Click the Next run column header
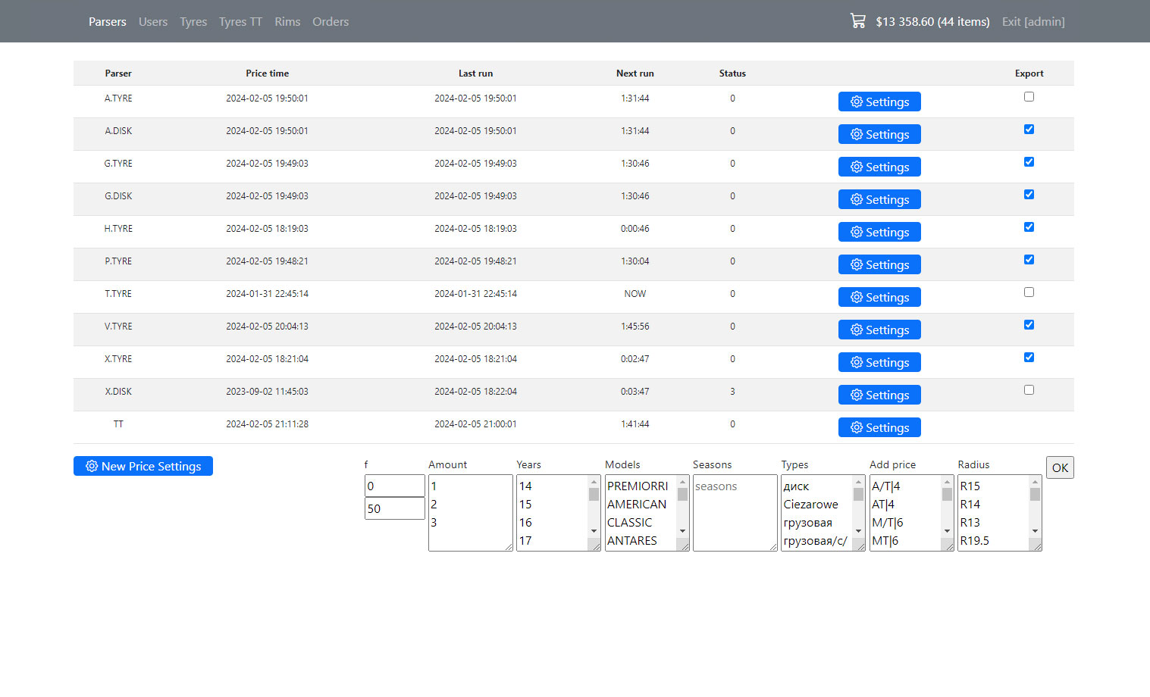 (x=635, y=73)
